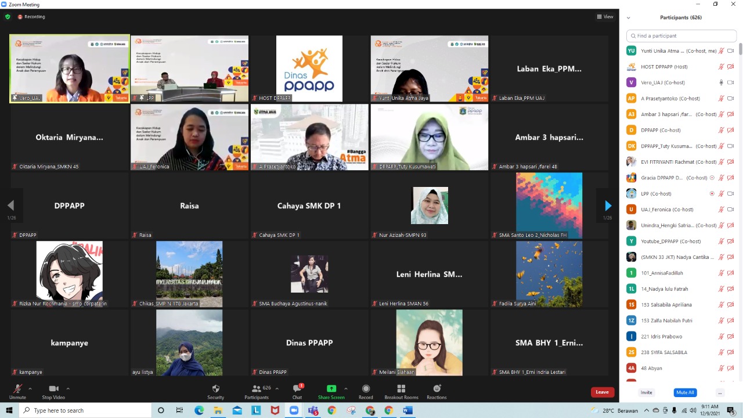
Task: Click the Windows taskbar search box
Action: click(86, 410)
